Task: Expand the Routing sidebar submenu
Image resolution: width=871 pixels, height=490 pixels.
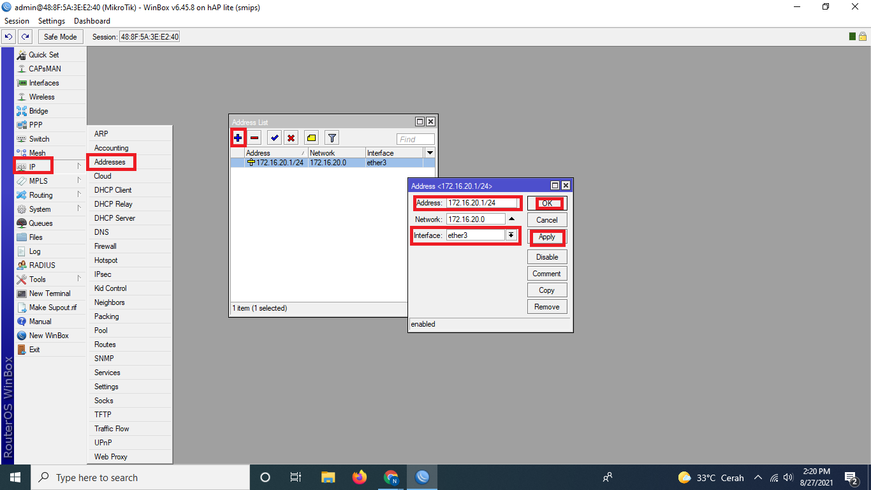Action: [50, 195]
